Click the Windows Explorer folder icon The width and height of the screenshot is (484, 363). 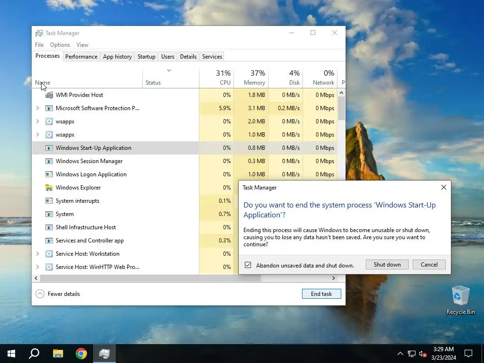pyautogui.click(x=49, y=188)
